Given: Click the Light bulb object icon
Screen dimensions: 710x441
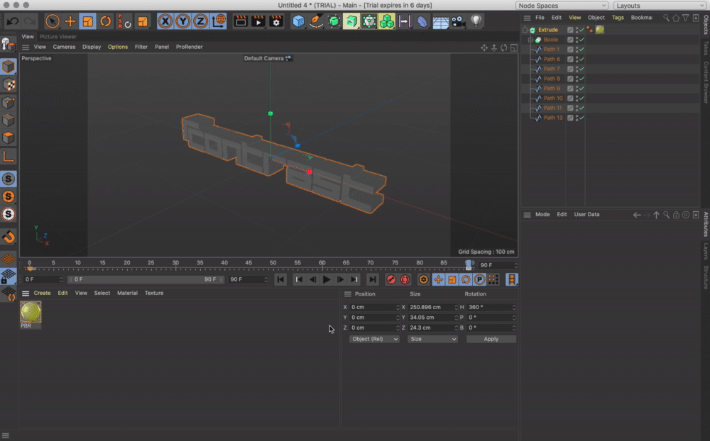Looking at the screenshot, I should (476, 21).
